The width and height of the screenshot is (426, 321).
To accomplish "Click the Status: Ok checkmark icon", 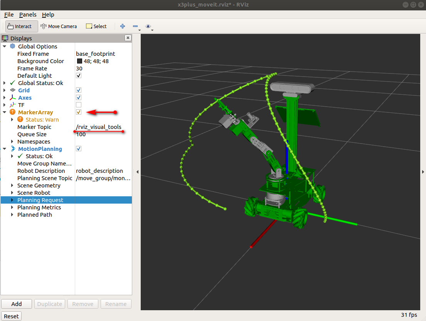I will (x=20, y=156).
